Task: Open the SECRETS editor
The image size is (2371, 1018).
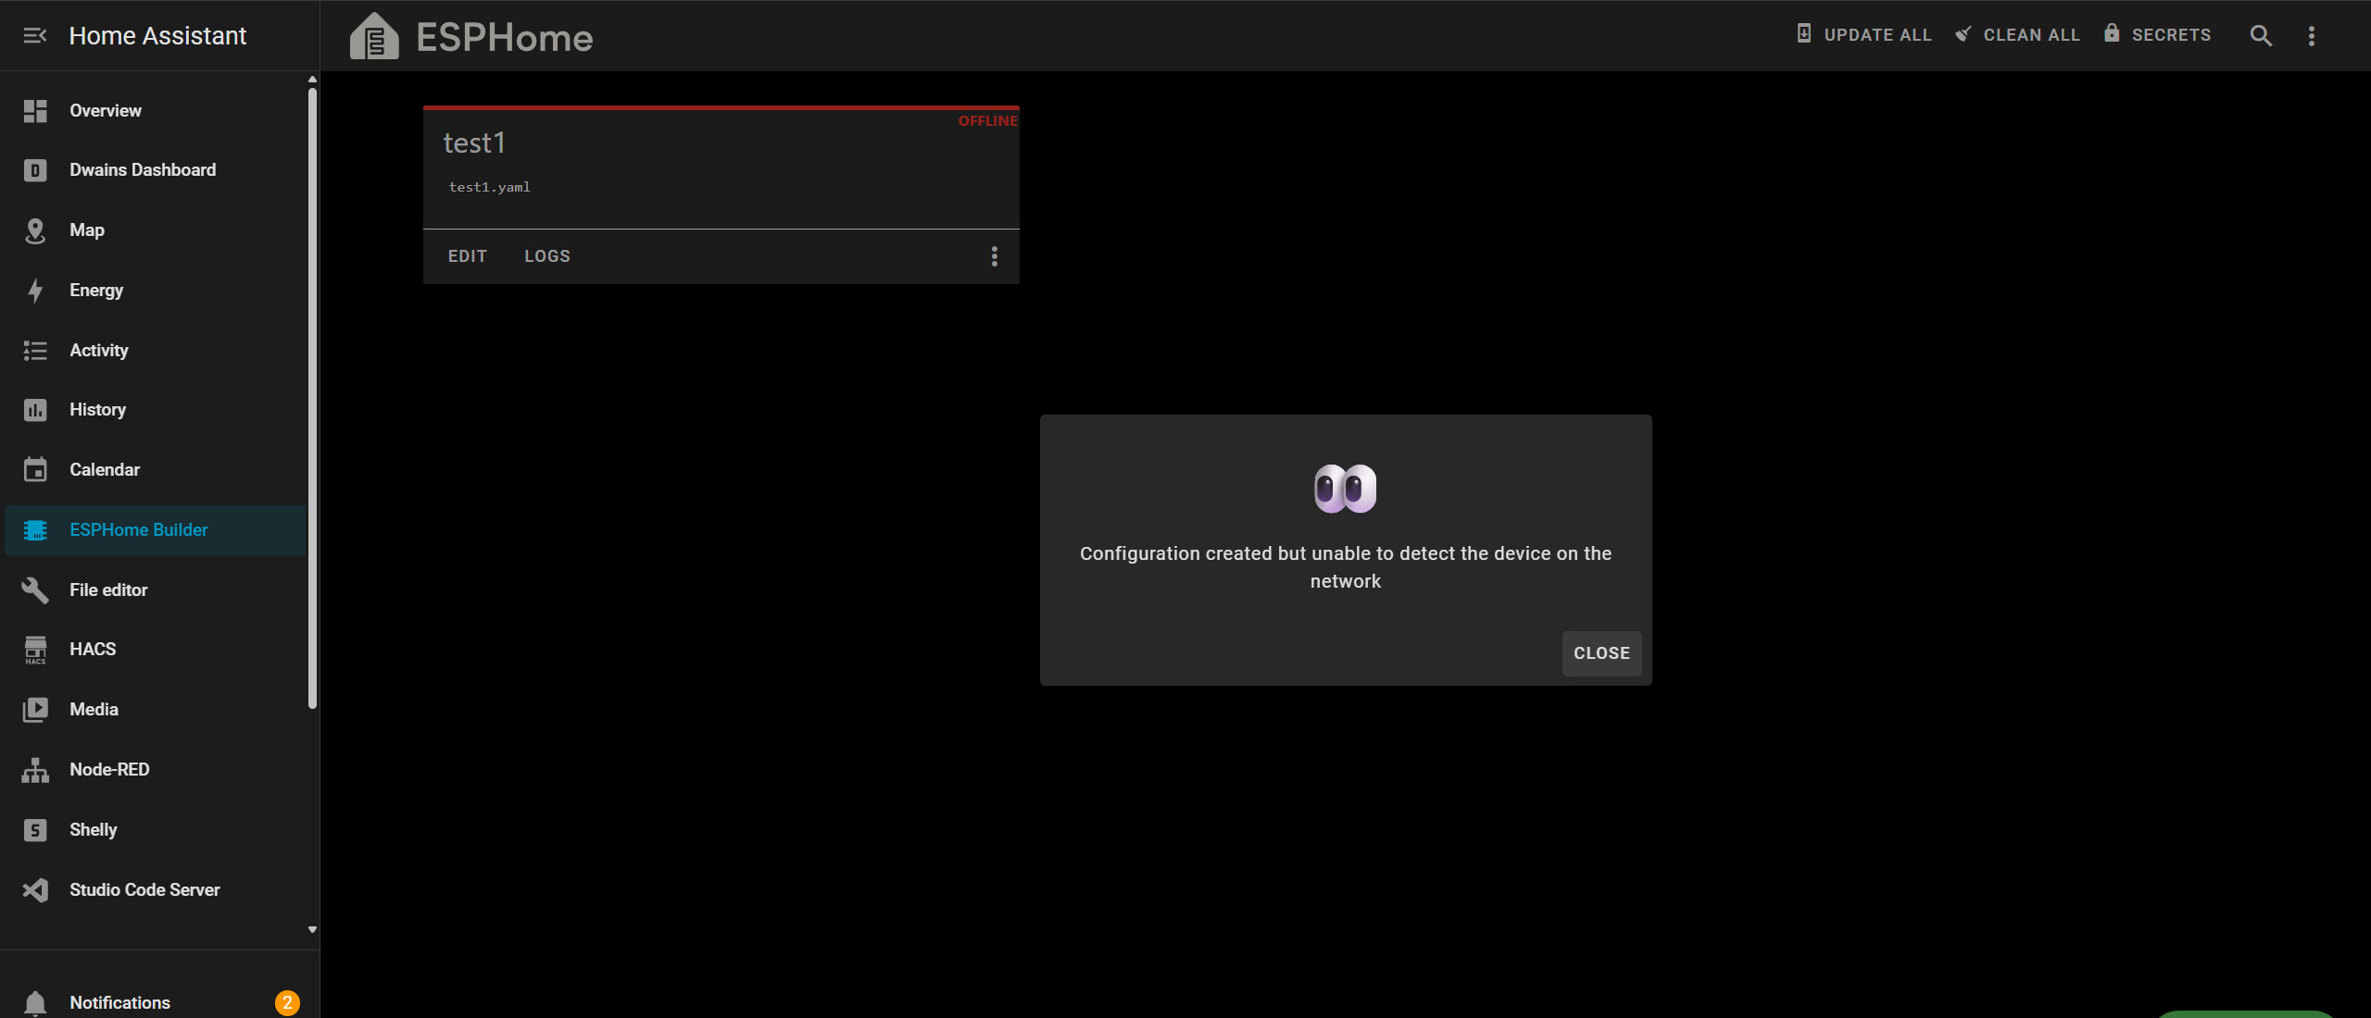Action: 2158,35
